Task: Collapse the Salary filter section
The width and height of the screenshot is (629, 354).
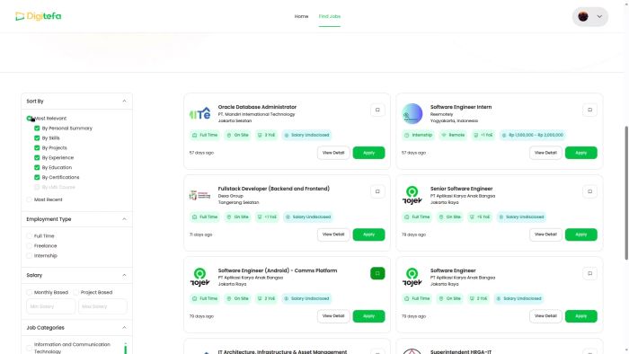Action: [124, 275]
